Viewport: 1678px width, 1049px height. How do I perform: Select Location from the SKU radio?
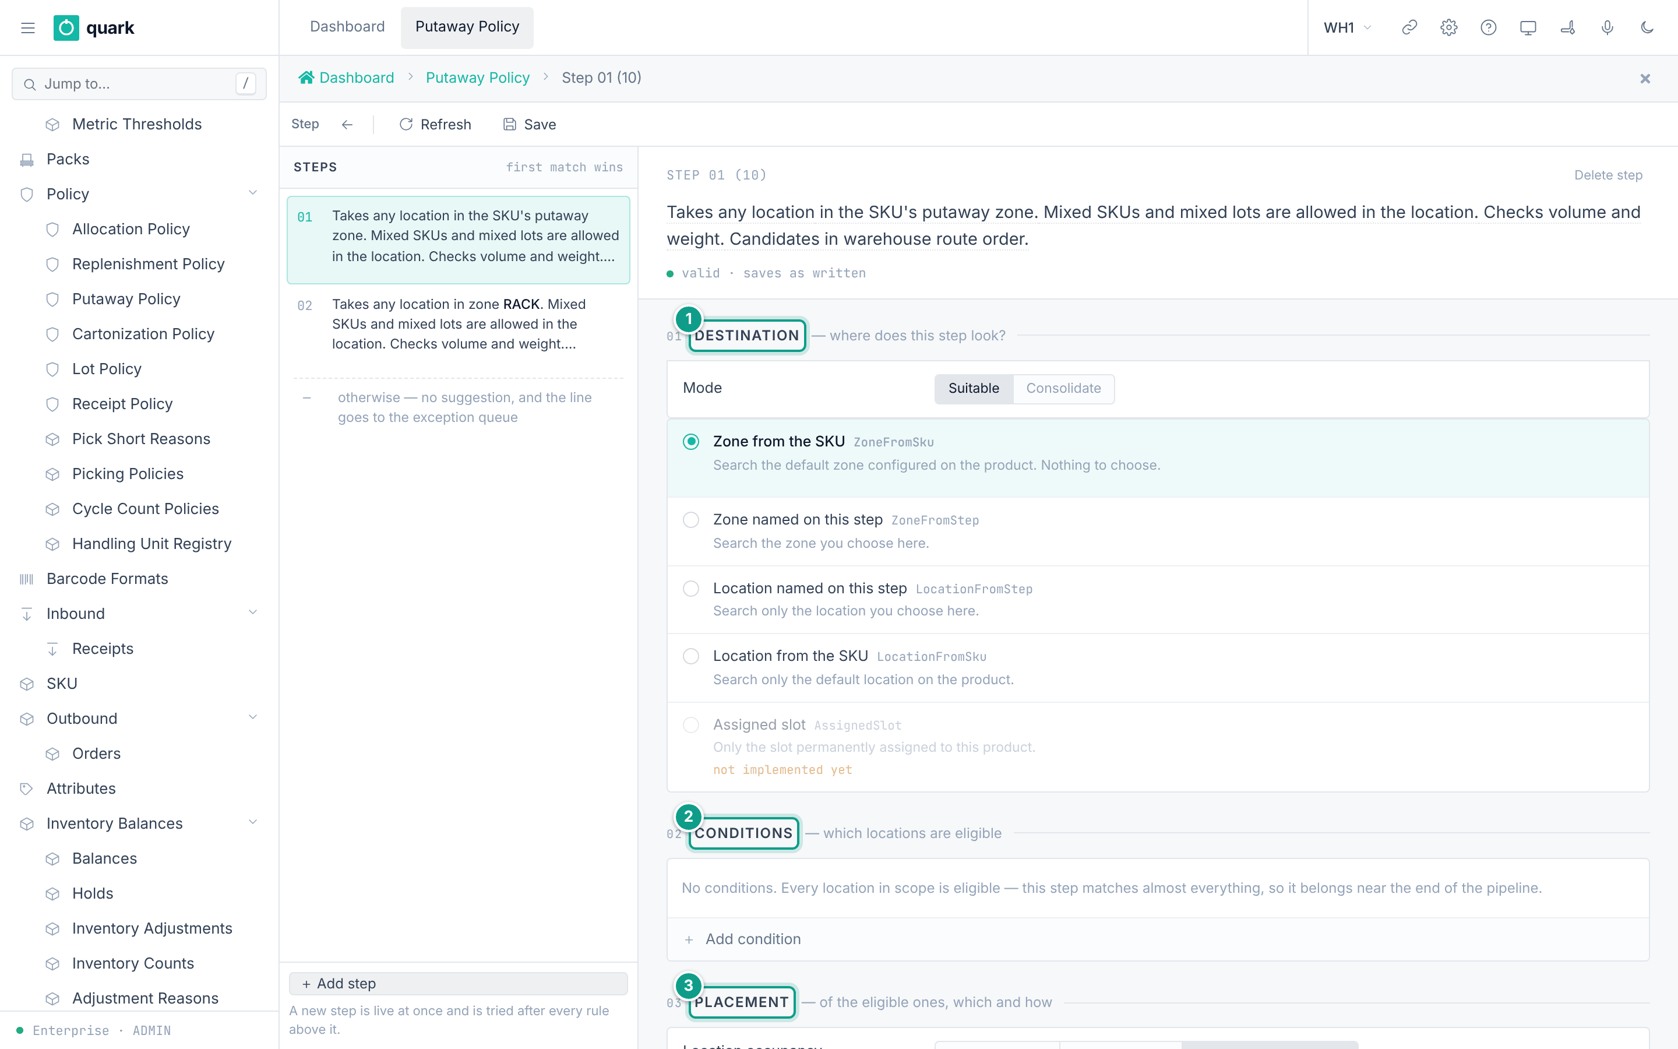point(690,656)
